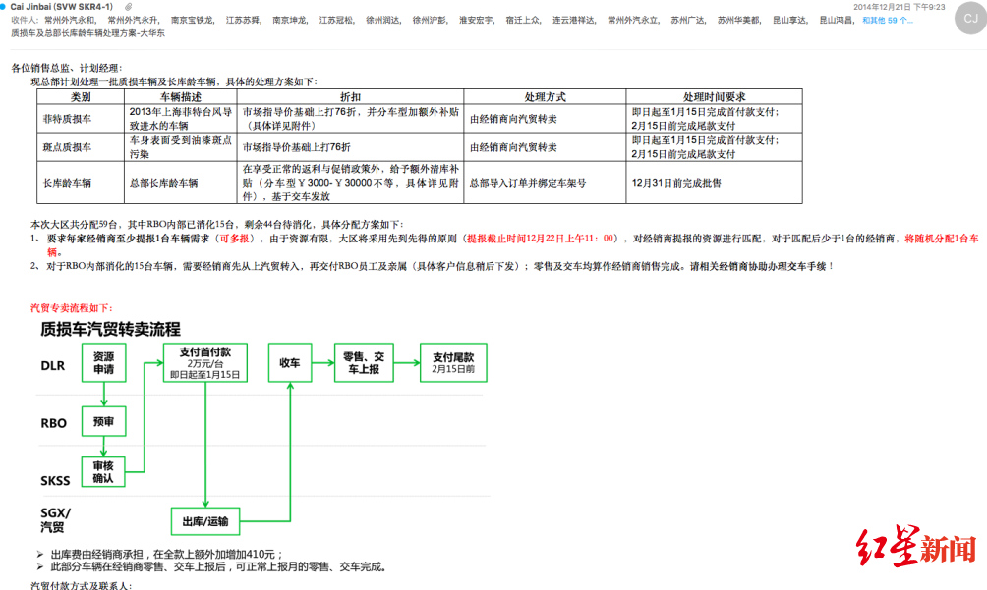Click the 预审 box in the RBO row
The image size is (987, 590).
pos(102,421)
